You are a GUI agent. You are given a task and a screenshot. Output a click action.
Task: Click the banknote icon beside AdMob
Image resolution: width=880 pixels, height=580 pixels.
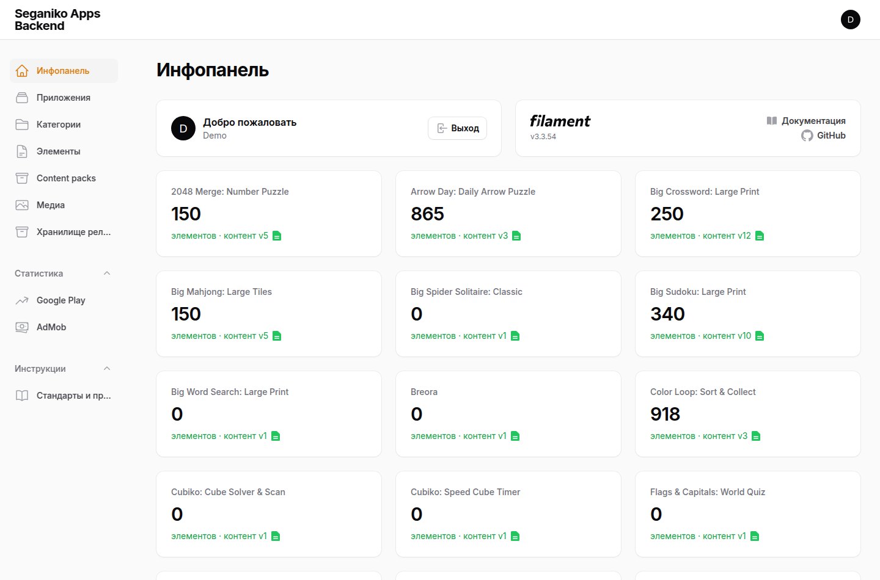(22, 327)
